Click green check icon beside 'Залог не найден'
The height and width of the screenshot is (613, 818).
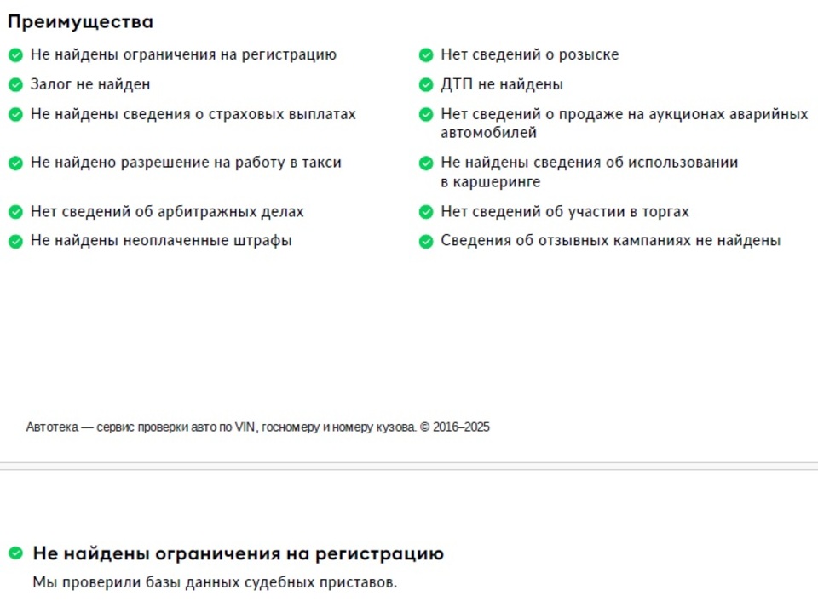tap(15, 84)
